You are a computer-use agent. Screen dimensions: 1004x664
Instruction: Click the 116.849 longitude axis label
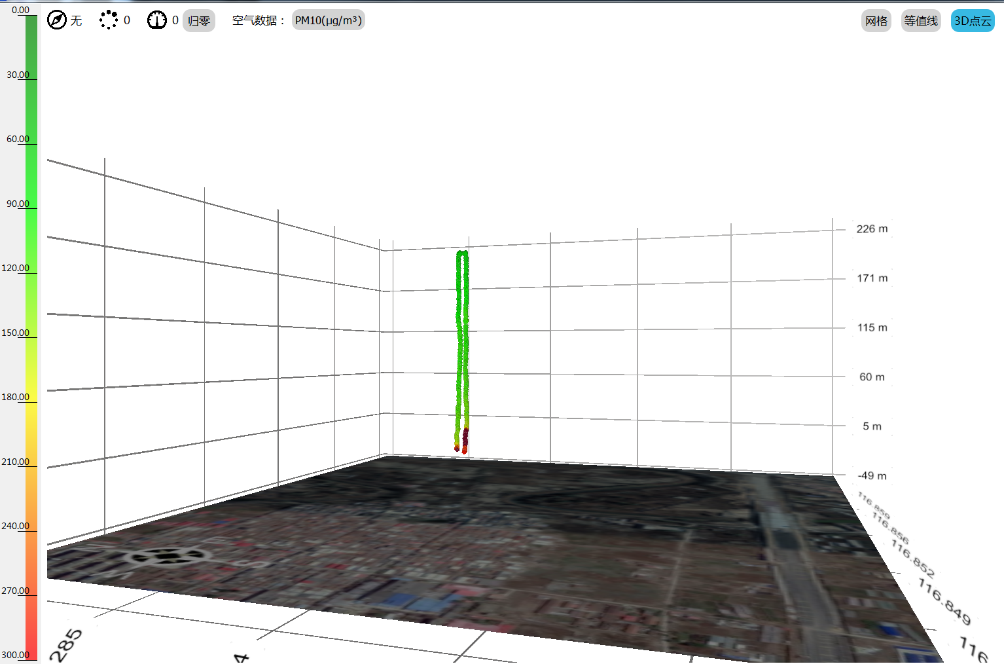(x=944, y=601)
